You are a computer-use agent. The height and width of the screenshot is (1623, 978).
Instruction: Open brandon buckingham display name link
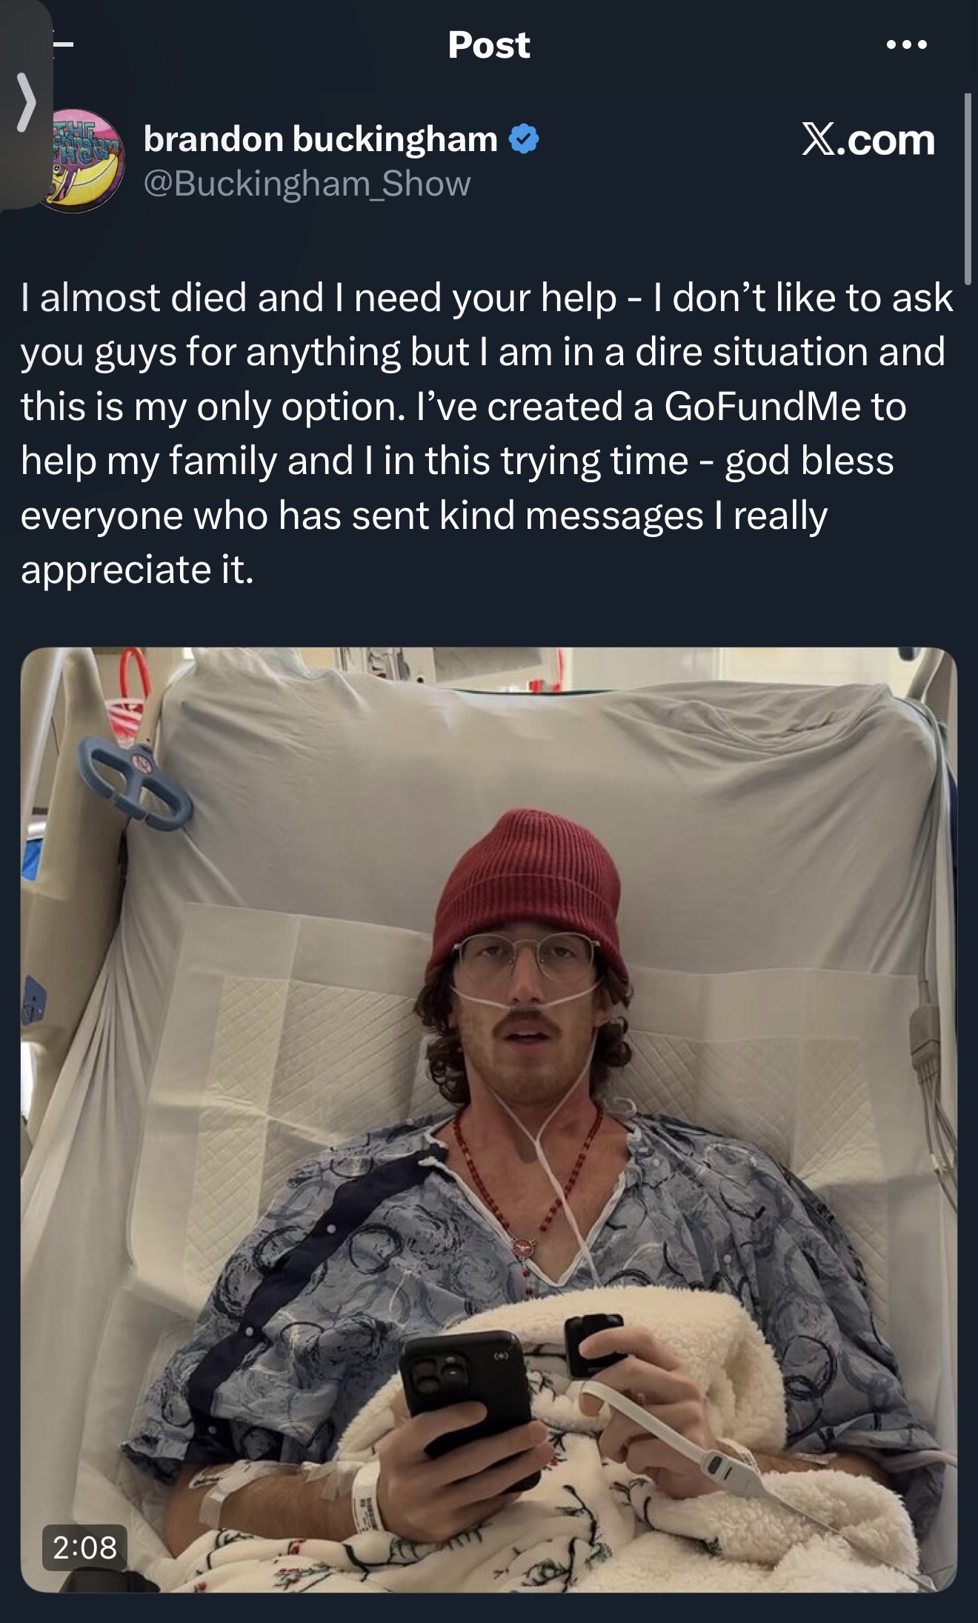click(320, 139)
